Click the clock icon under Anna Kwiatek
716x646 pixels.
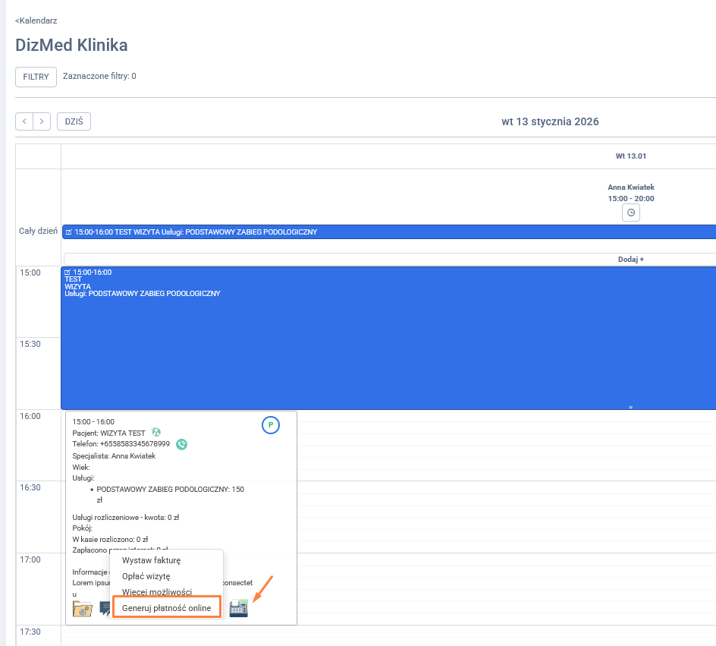pos(630,213)
